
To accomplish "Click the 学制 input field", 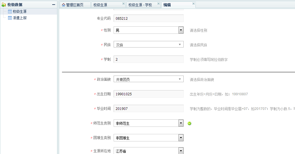I will coord(149,59).
